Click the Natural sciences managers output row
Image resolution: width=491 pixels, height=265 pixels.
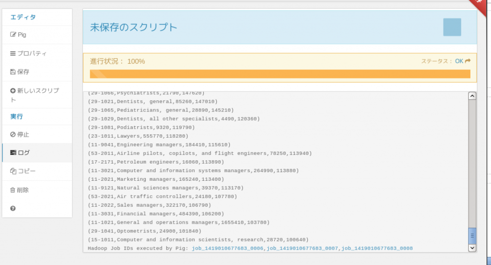coord(165,188)
